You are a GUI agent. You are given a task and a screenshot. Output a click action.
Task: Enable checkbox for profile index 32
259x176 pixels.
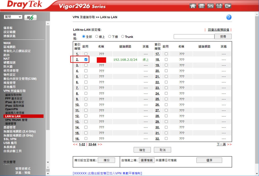[x=166, y=139]
